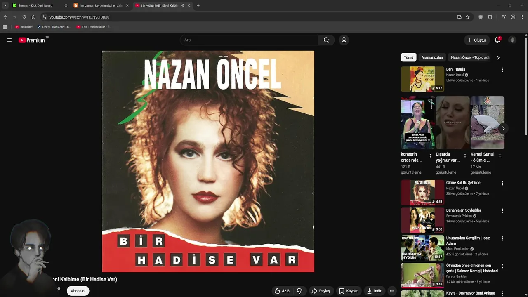Click the İndir download button
The height and width of the screenshot is (297, 528).
(x=374, y=291)
